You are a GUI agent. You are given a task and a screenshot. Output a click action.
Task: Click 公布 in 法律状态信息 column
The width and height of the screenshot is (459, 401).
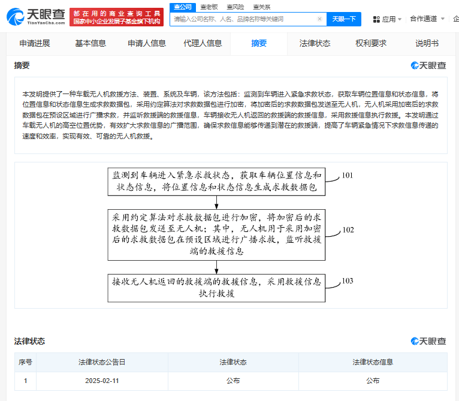[373, 381]
